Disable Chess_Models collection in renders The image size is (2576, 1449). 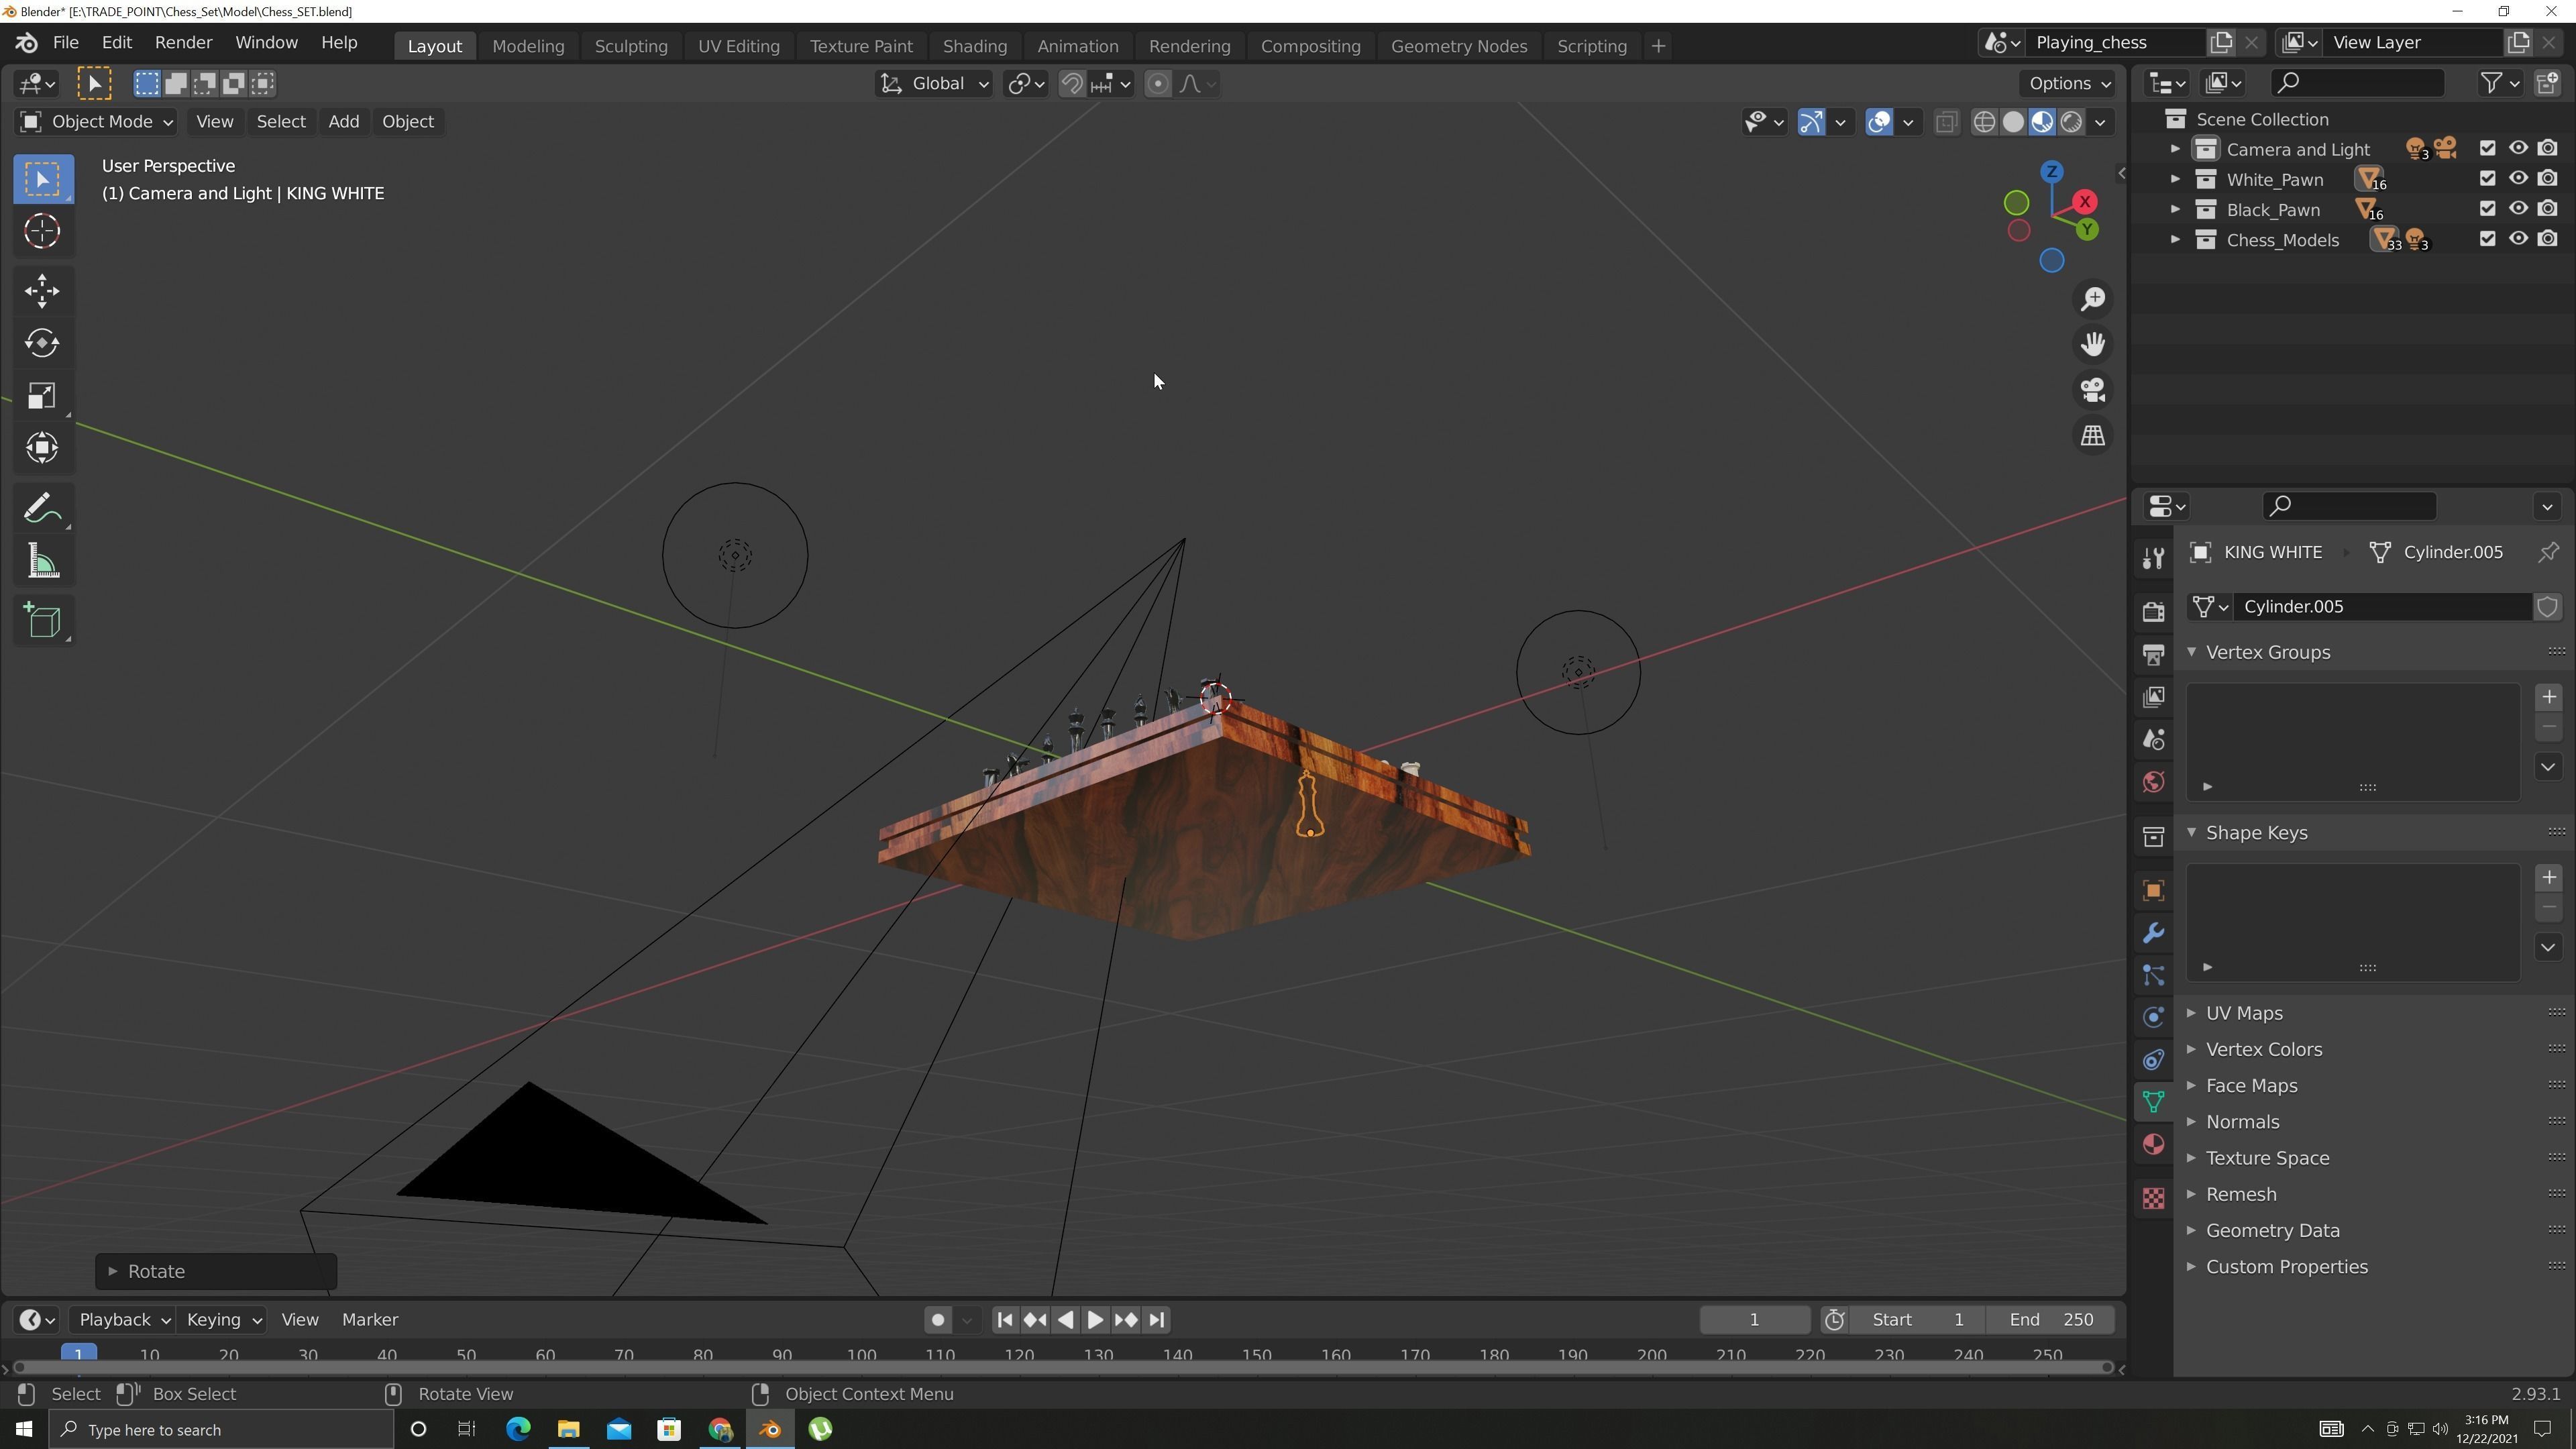[2548, 239]
